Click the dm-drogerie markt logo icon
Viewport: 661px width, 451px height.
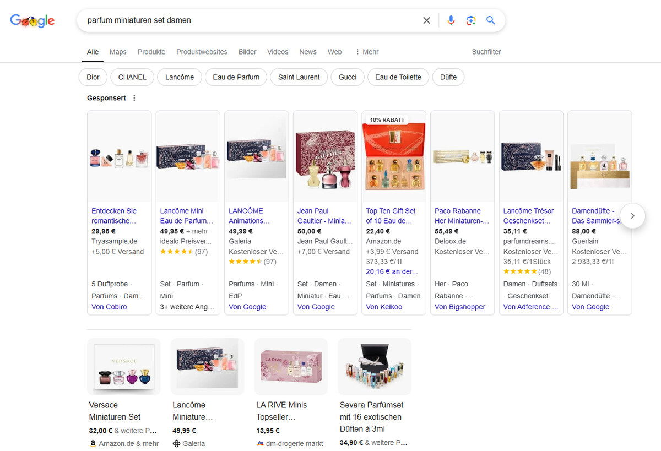coord(260,443)
